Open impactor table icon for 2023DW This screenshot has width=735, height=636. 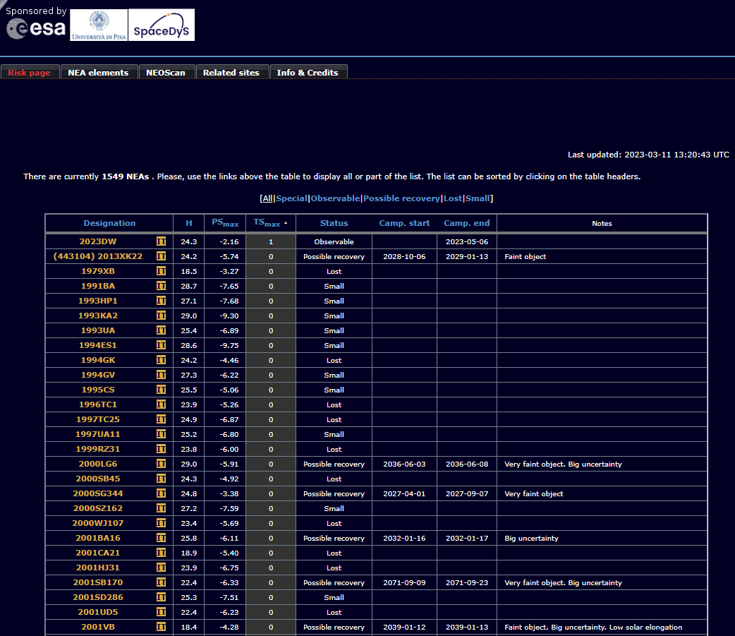coord(162,241)
